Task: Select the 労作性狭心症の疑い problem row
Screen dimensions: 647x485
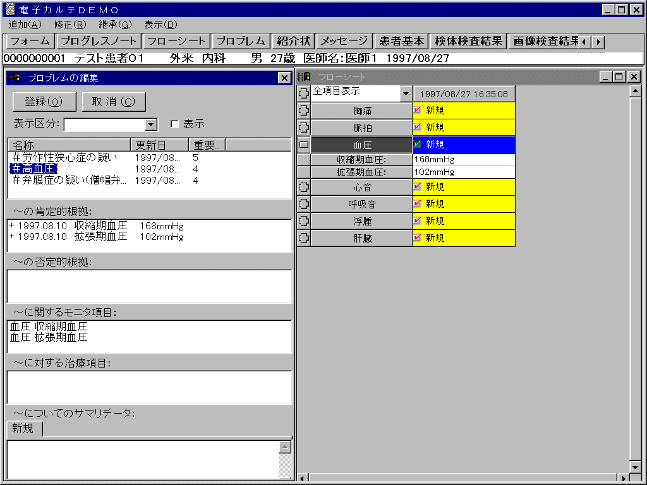Action: coord(64,157)
